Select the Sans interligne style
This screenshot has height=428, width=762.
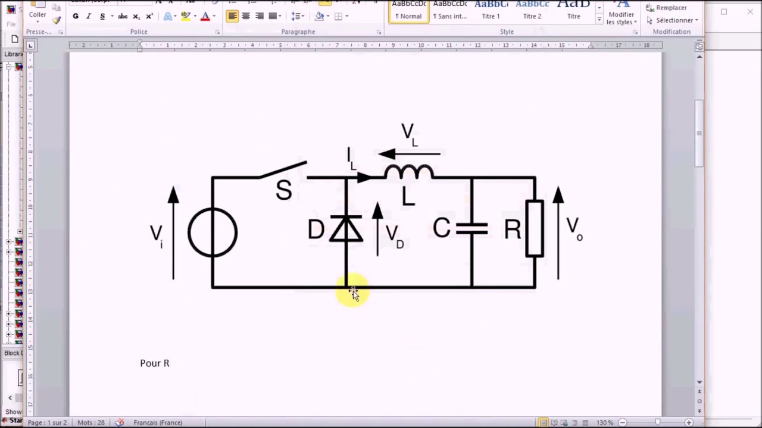pyautogui.click(x=449, y=11)
